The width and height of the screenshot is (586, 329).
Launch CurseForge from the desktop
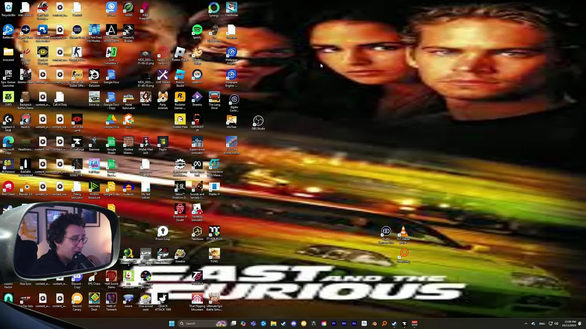point(77,144)
